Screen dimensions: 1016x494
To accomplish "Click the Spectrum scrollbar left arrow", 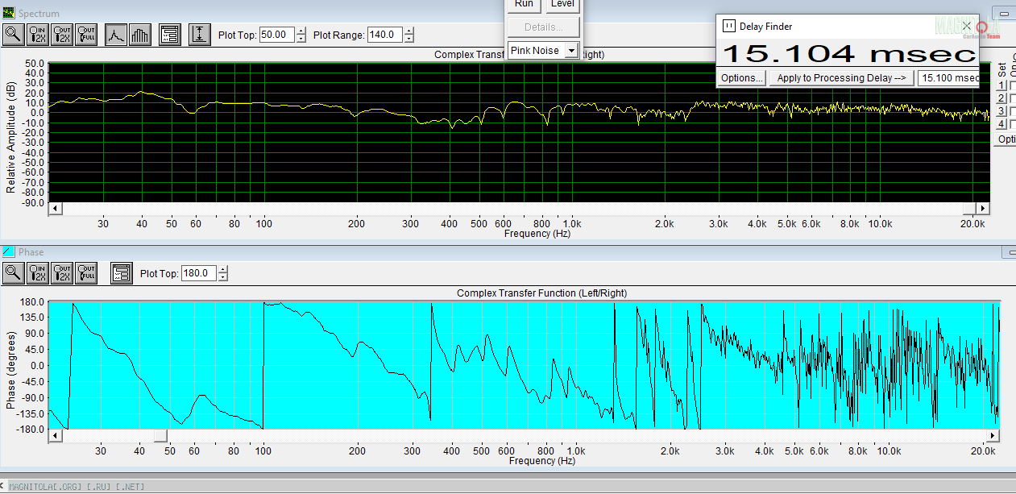I will point(55,208).
